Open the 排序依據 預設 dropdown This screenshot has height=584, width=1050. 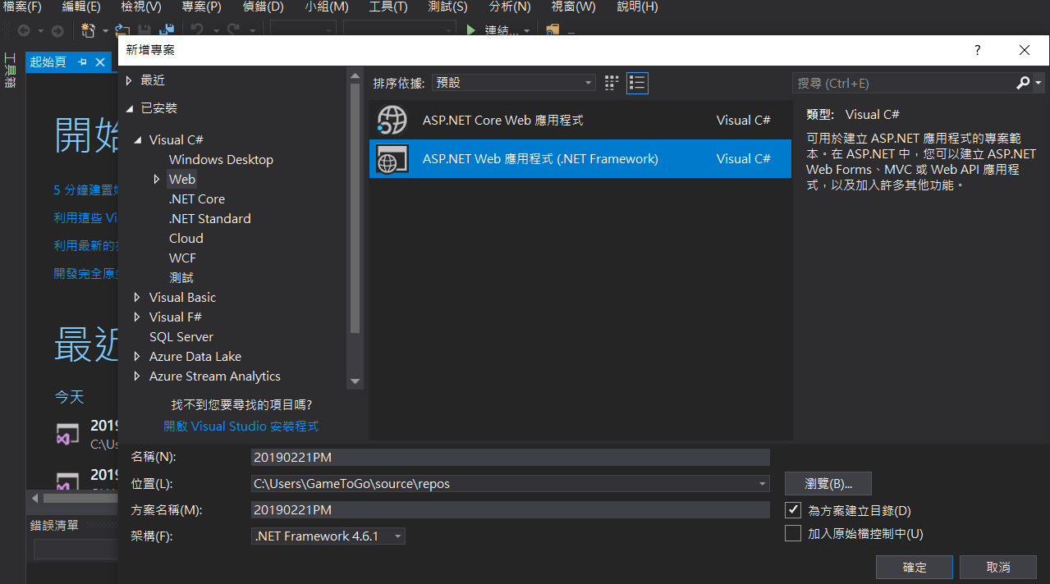pos(514,83)
